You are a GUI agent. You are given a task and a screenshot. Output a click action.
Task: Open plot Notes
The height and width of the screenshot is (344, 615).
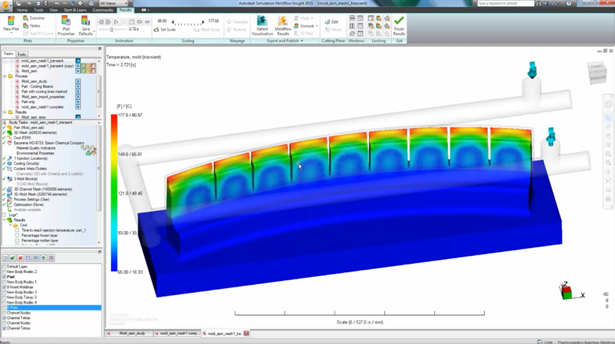point(32,25)
